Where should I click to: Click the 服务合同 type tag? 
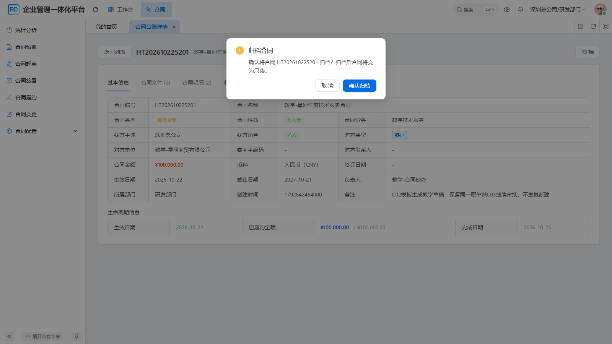[x=167, y=120]
